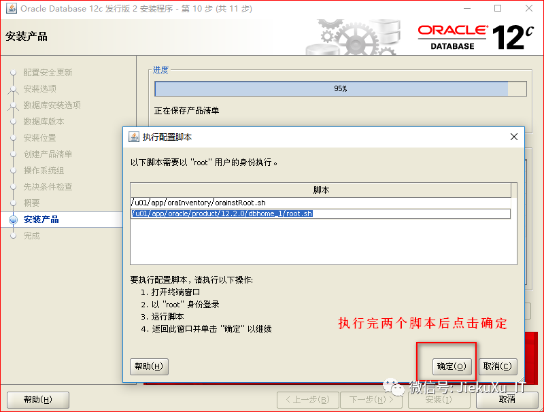Click the Java icon in the installer title bar

pos(11,8)
